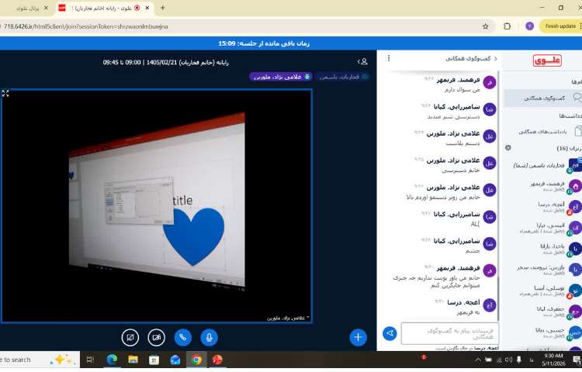Click the chat message input field

point(449,333)
